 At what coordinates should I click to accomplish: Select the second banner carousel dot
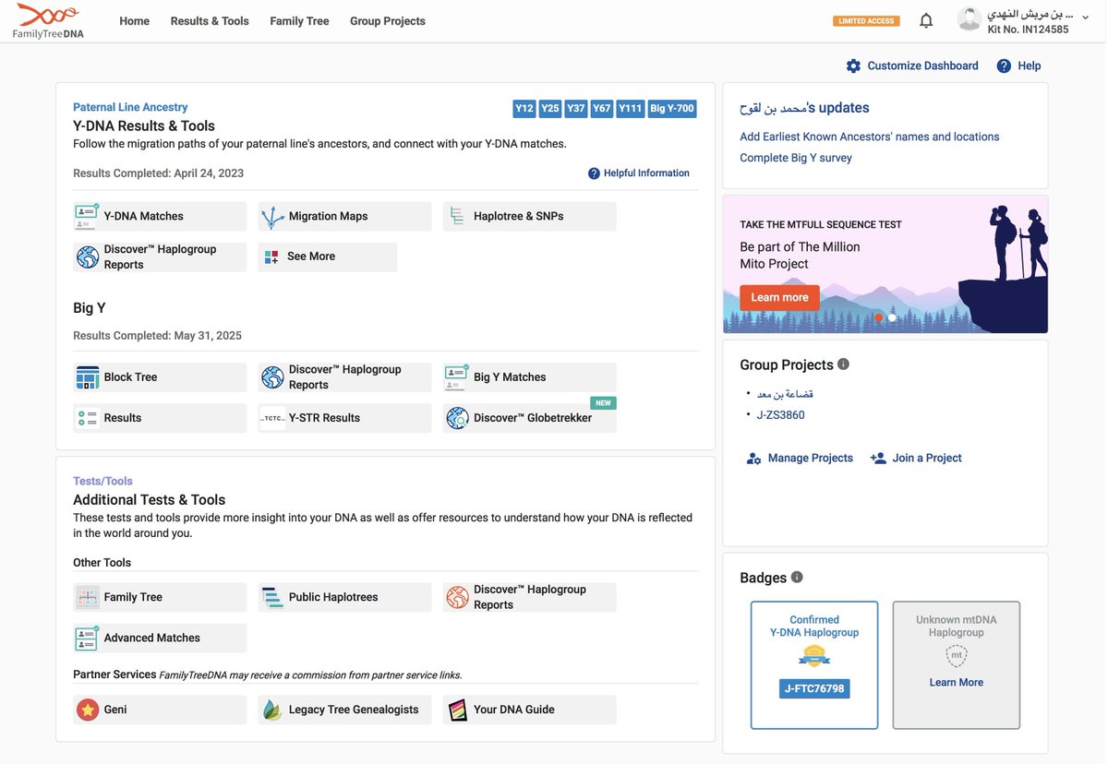(x=892, y=317)
